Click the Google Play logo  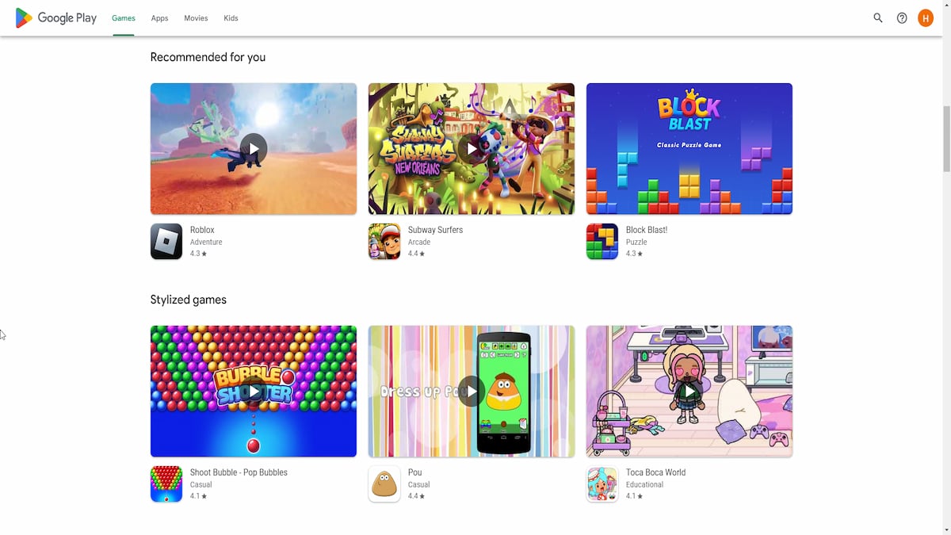(x=55, y=18)
